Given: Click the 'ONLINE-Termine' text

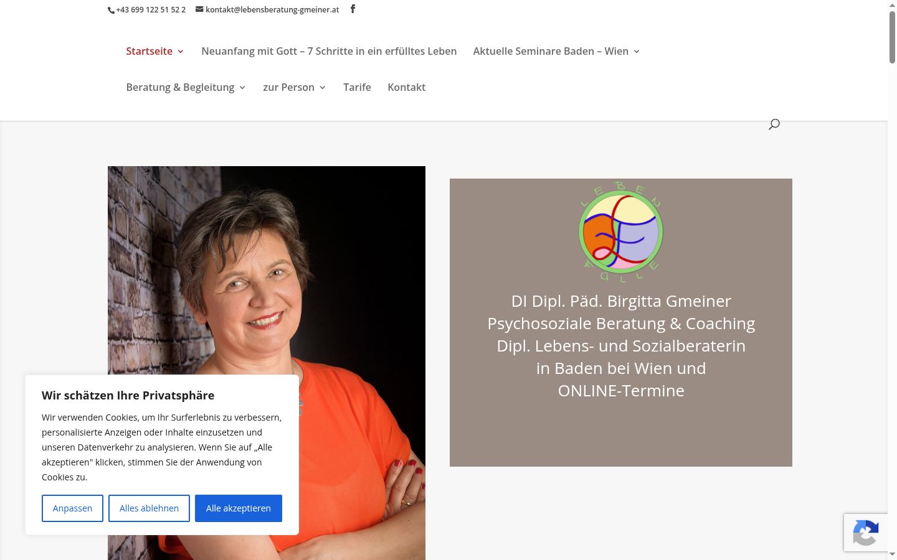Looking at the screenshot, I should pos(621,391).
